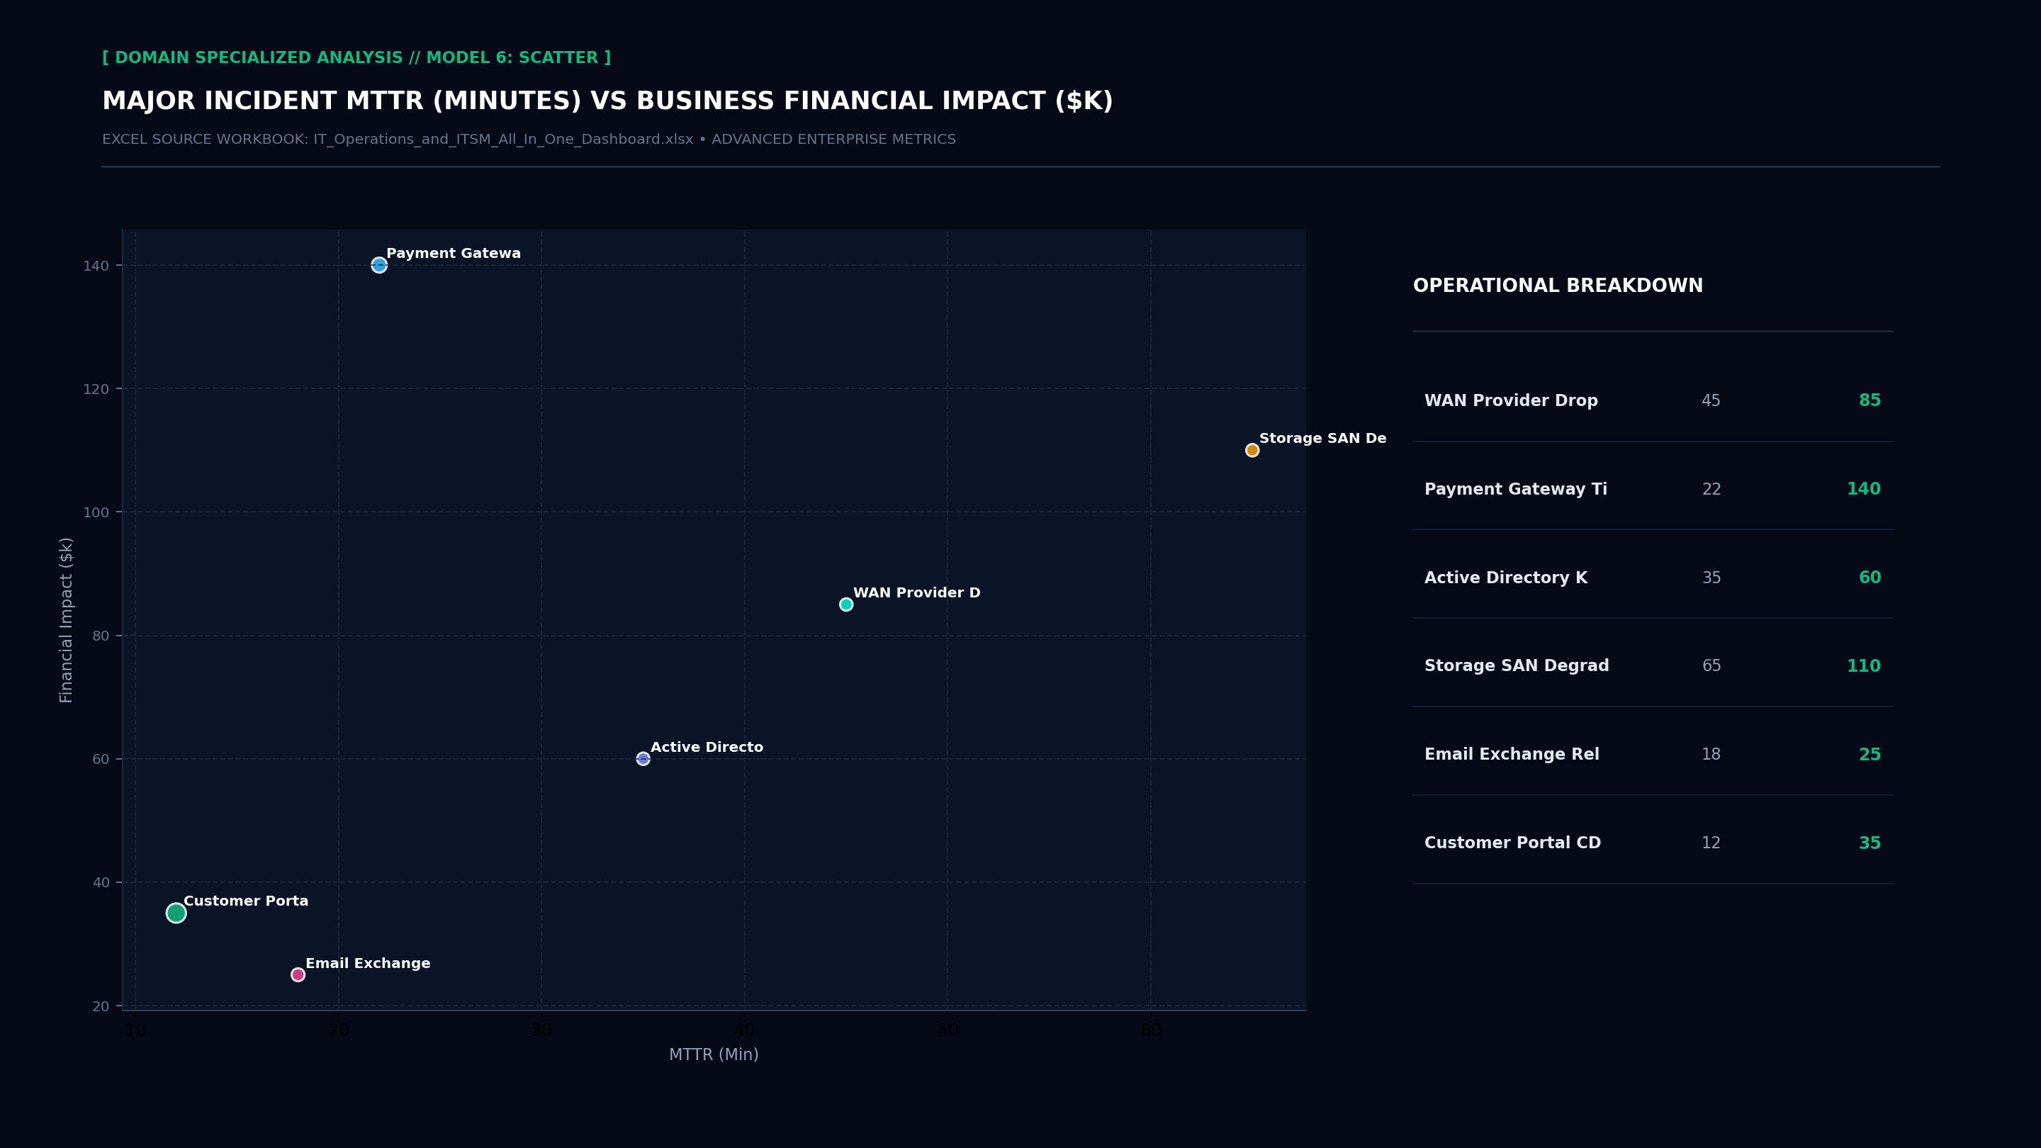Click the WAN Provider scatter marker
The image size is (2041, 1148).
tap(846, 604)
